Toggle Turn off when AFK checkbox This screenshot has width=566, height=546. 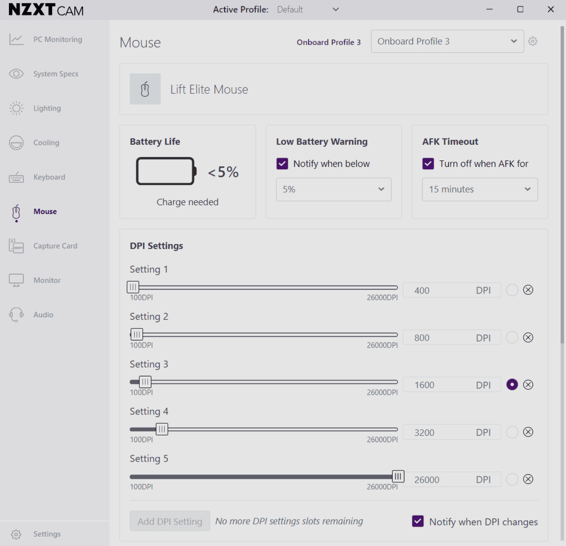(428, 164)
